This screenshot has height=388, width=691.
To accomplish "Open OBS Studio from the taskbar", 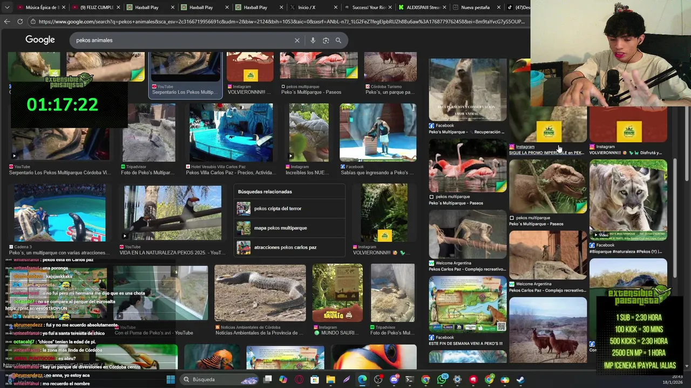I will (x=378, y=379).
